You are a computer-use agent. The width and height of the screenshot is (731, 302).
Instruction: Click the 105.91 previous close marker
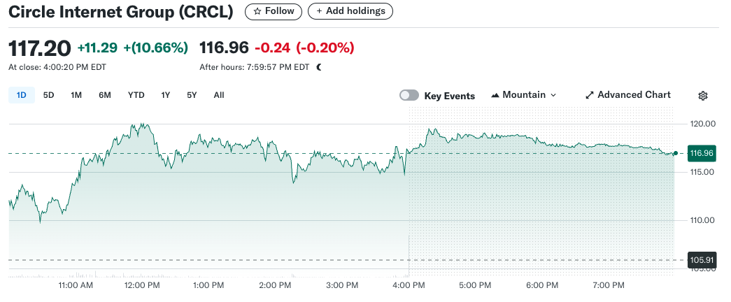[701, 260]
